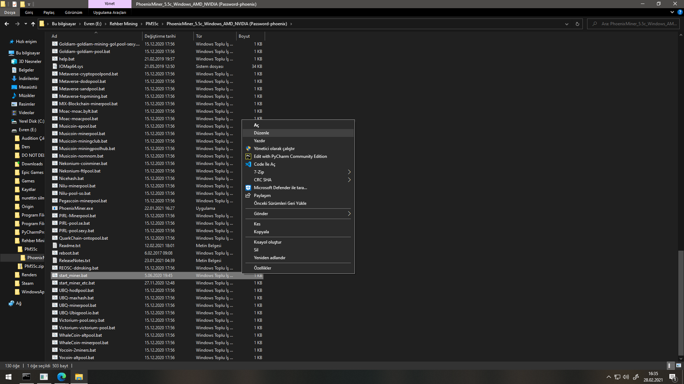The image size is (684, 384).
Task: Click 'Yönetici olarak çalıştır' shield entry
Action: point(274,149)
